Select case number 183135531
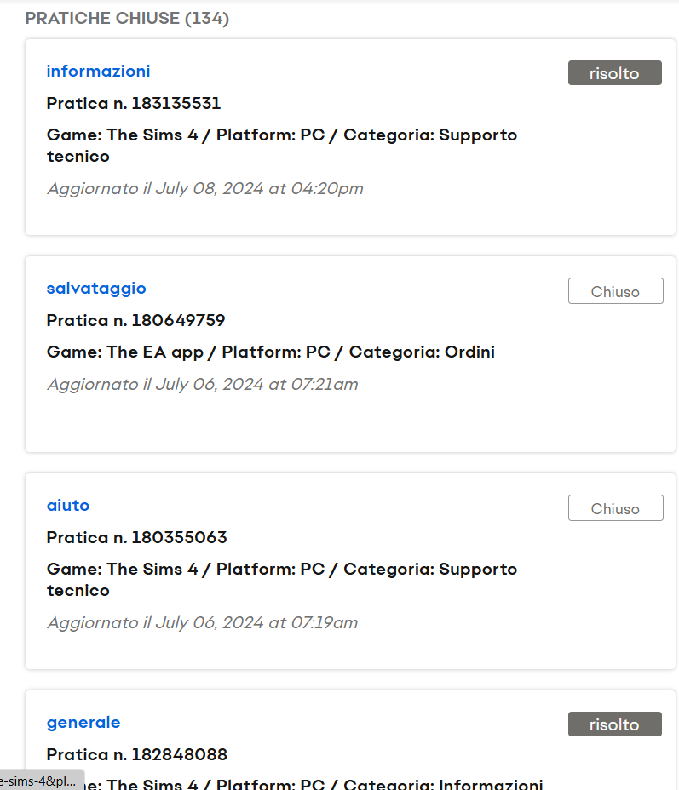Screen dimensions: 679x790 coord(134,104)
